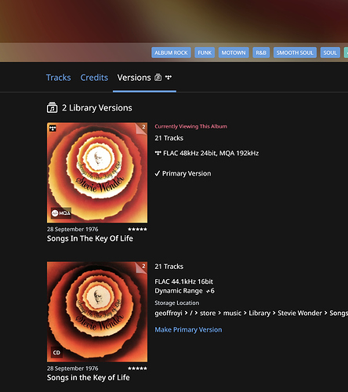Click the FUNK genre tag
The width and height of the screenshot is (348, 392).
coord(205,53)
